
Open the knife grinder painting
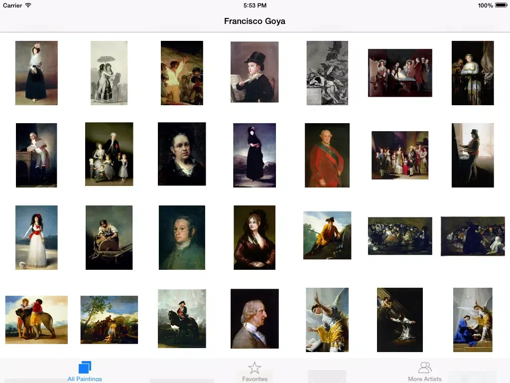(x=109, y=237)
